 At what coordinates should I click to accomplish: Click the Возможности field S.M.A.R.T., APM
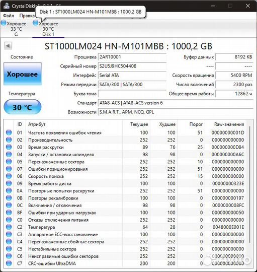pos(176,112)
